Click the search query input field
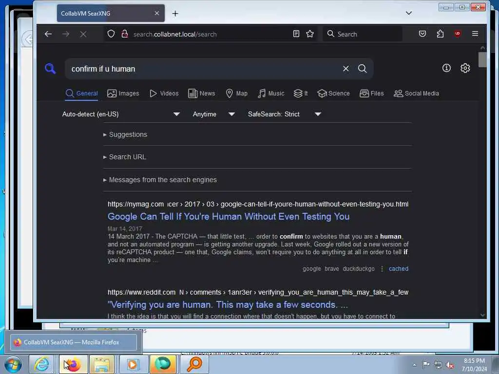This screenshot has width=499, height=374. (204, 69)
